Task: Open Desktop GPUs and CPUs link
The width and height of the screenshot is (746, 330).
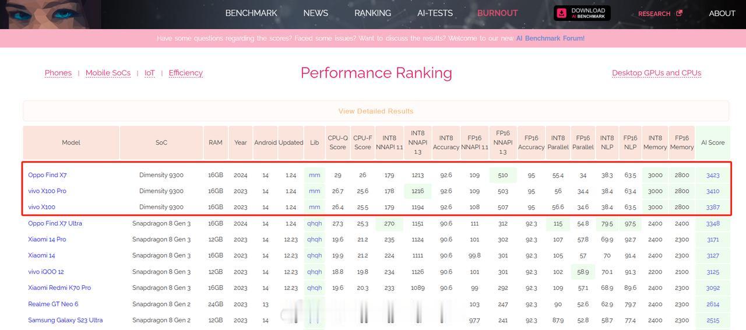Action: (x=656, y=73)
